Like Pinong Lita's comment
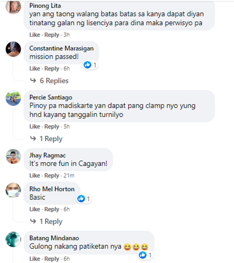Screen dimensions: 234x263 [x=35, y=35]
